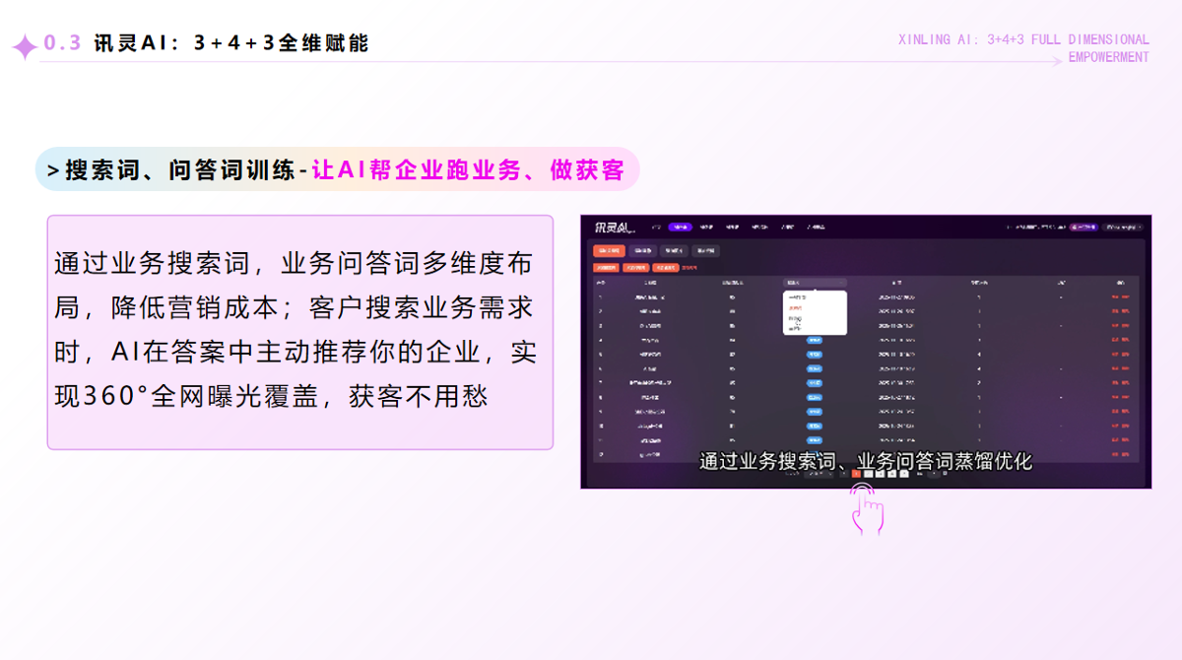
Task: Click the pink description text box starting 通过业务搜索词
Action: pyautogui.click(x=299, y=332)
